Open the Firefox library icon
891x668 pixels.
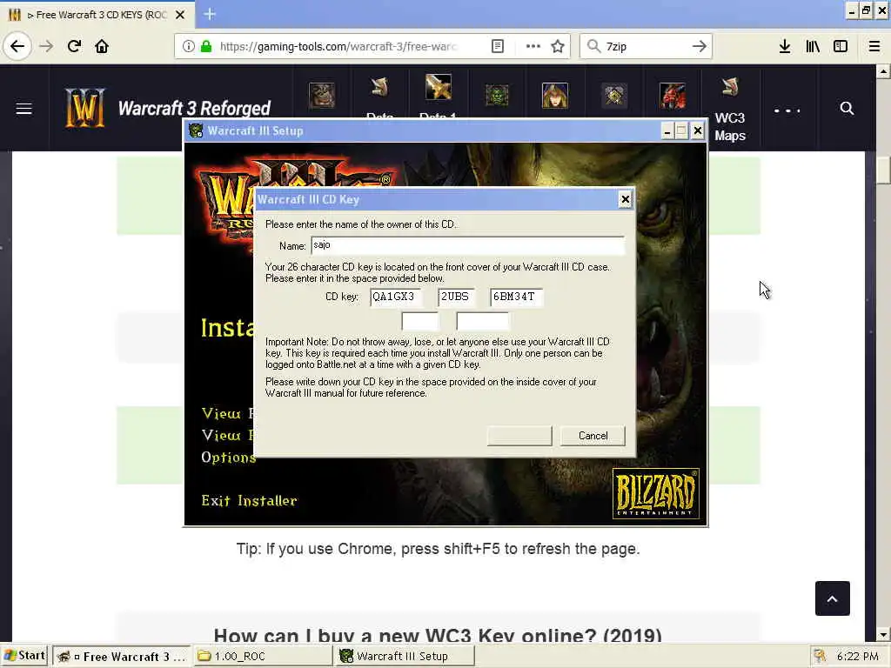[813, 46]
